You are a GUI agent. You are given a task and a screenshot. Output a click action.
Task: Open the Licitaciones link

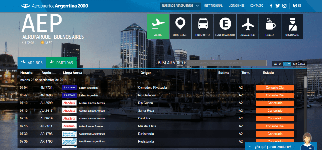tap(236, 6)
